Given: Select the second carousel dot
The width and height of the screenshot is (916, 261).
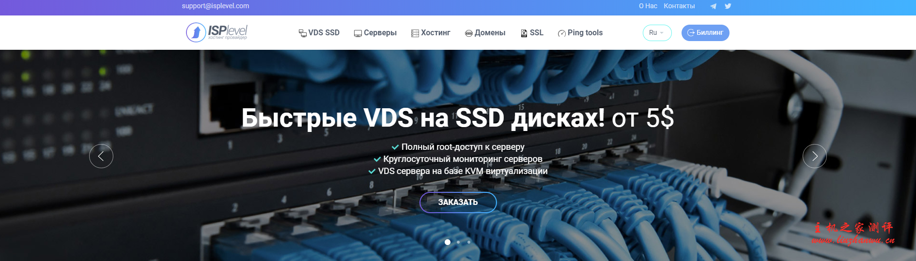Looking at the screenshot, I should (x=458, y=242).
